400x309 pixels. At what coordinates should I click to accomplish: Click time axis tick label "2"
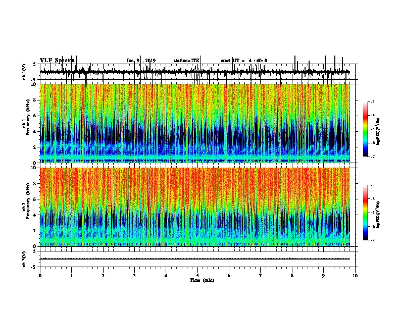coord(103,276)
